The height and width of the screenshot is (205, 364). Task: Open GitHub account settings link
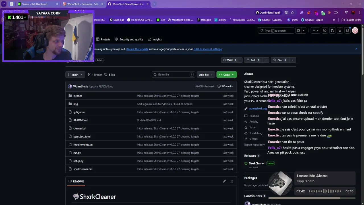[208, 49]
